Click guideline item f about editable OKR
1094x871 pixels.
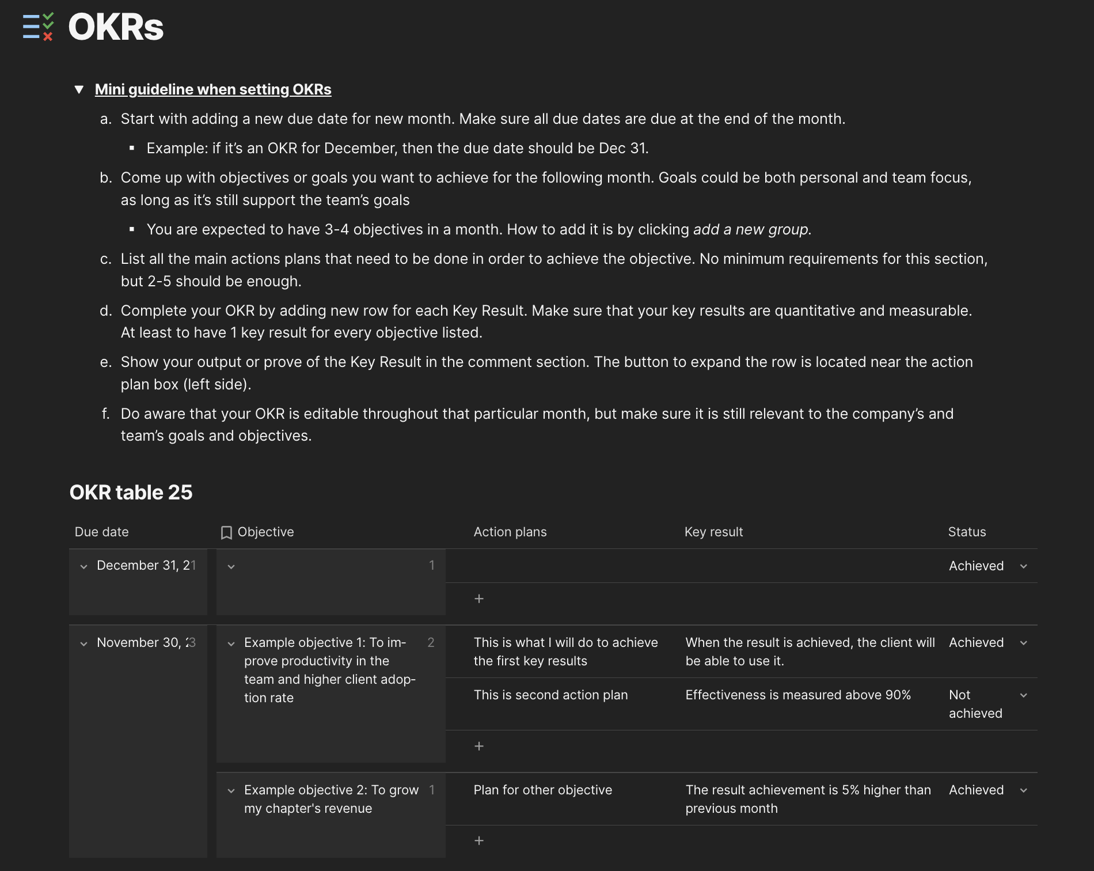click(x=537, y=425)
